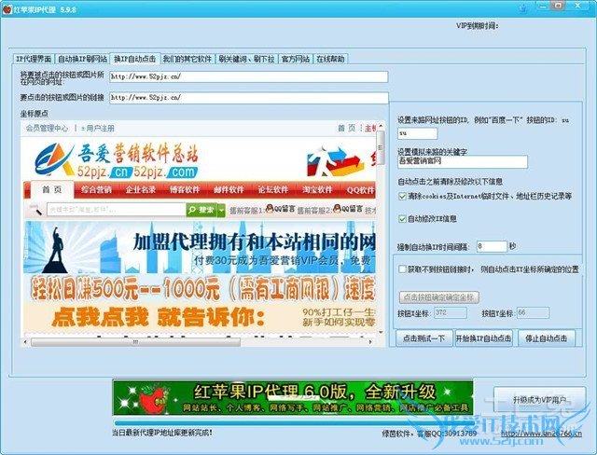597x455 pixels.
Task: Open 综合营销 in site navigation
Action: [x=96, y=189]
